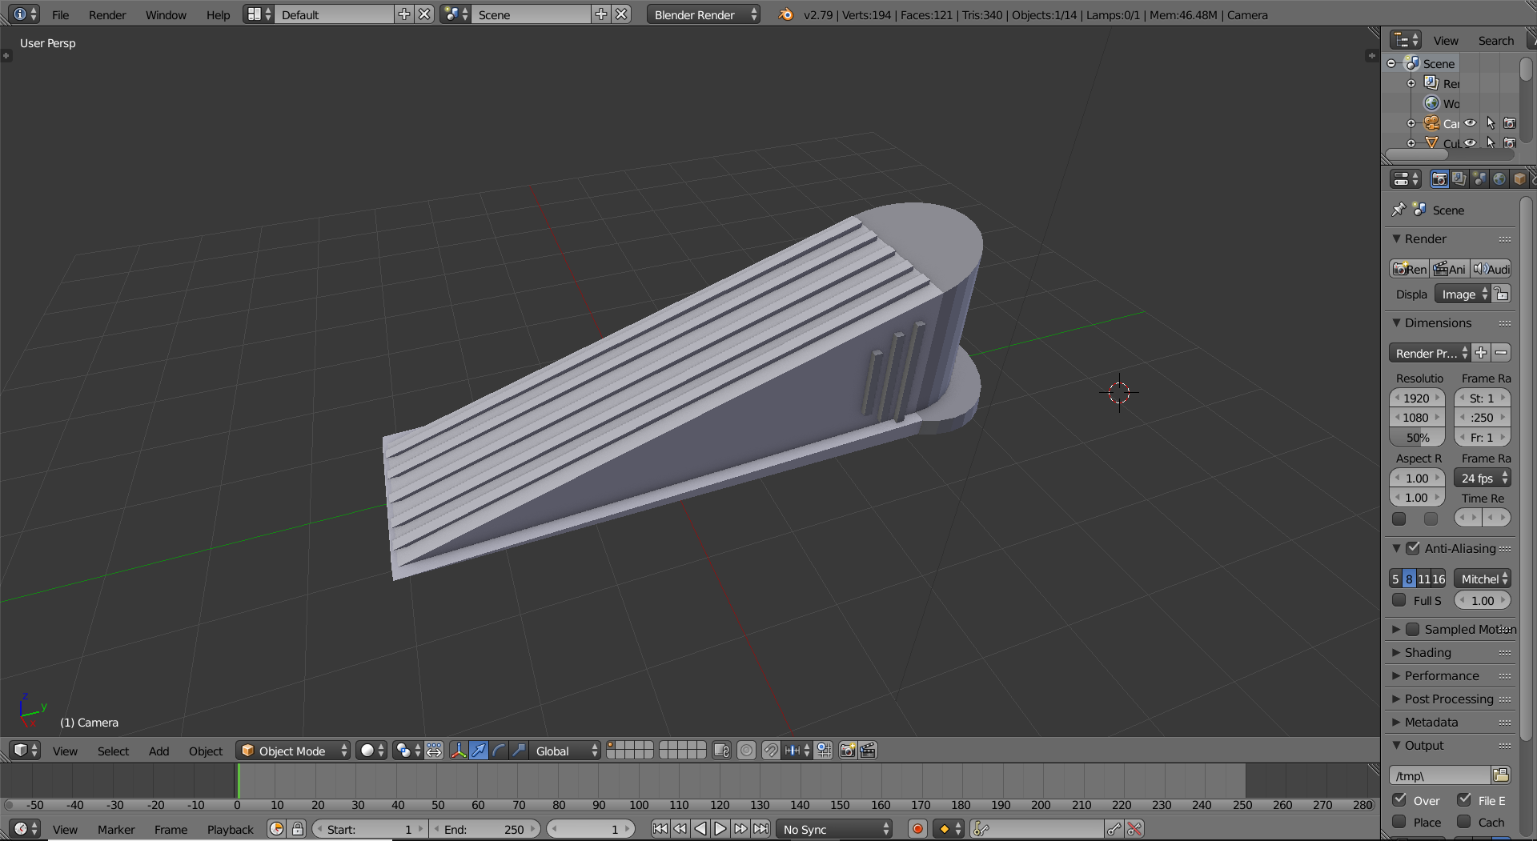Click the OpenGL render image camera icon
Viewport: 1537px width, 841px height.
click(847, 751)
